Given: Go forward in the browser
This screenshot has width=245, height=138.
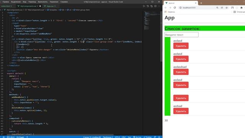Looking at the screenshot, I should (170, 8).
